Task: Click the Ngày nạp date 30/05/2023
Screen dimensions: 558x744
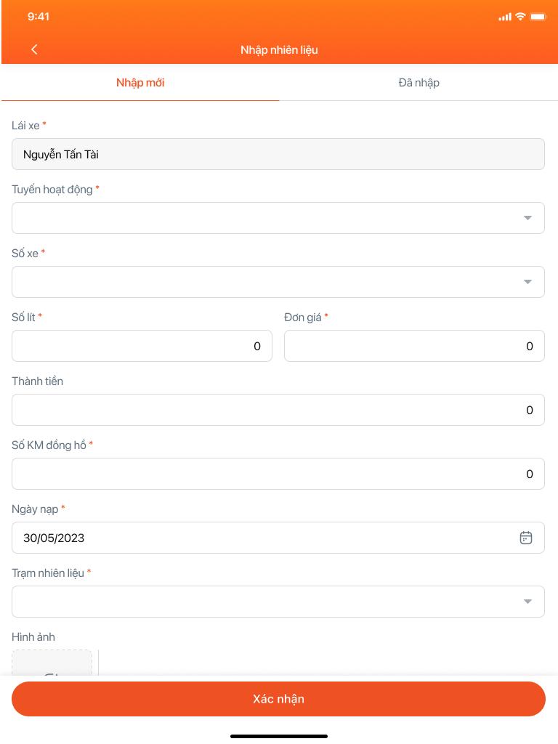Action: [x=54, y=538]
